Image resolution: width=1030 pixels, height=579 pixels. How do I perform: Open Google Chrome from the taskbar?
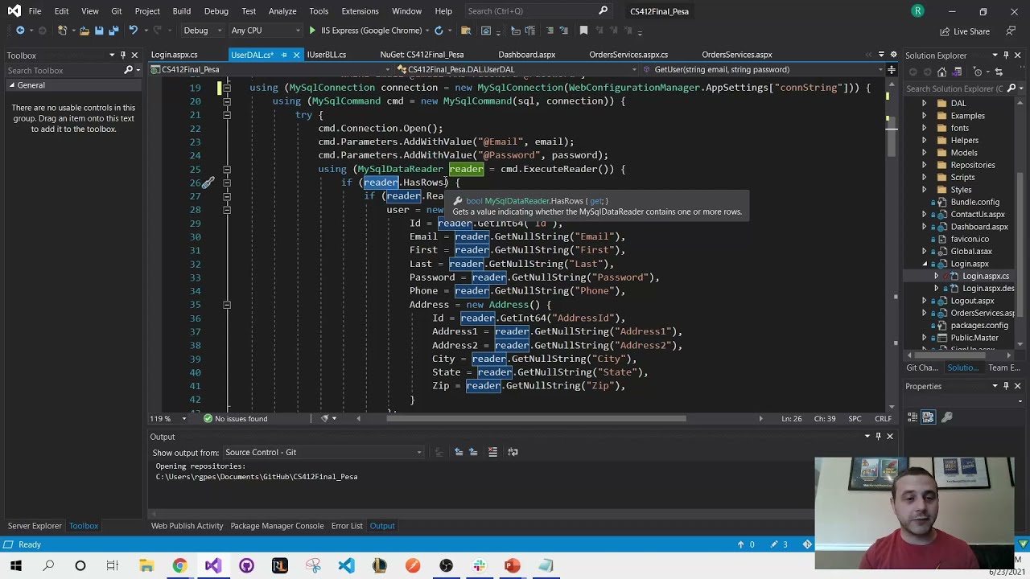click(x=179, y=565)
